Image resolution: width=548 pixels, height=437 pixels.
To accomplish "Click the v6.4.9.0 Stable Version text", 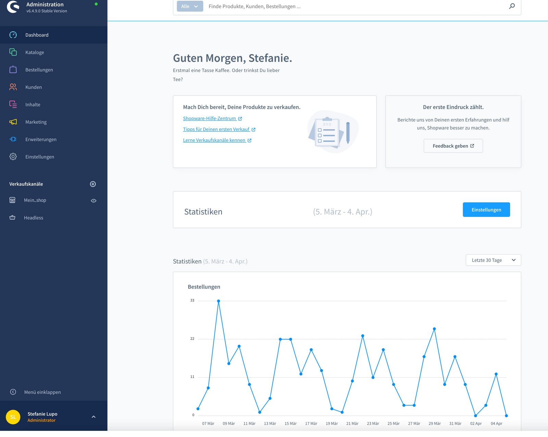I will coord(47,11).
